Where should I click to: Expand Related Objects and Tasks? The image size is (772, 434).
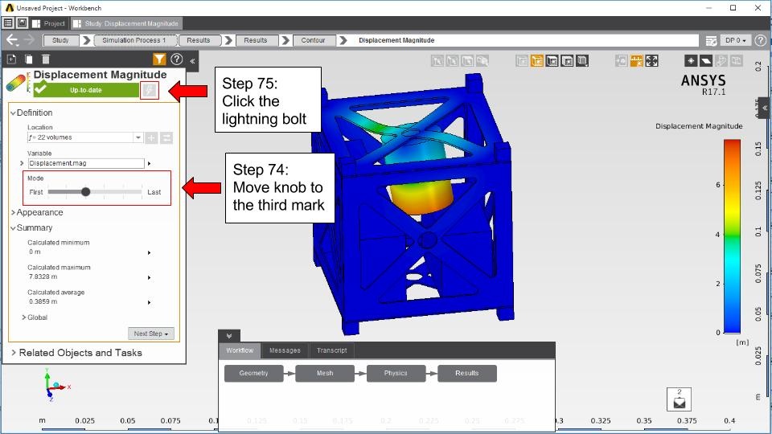[x=14, y=353]
